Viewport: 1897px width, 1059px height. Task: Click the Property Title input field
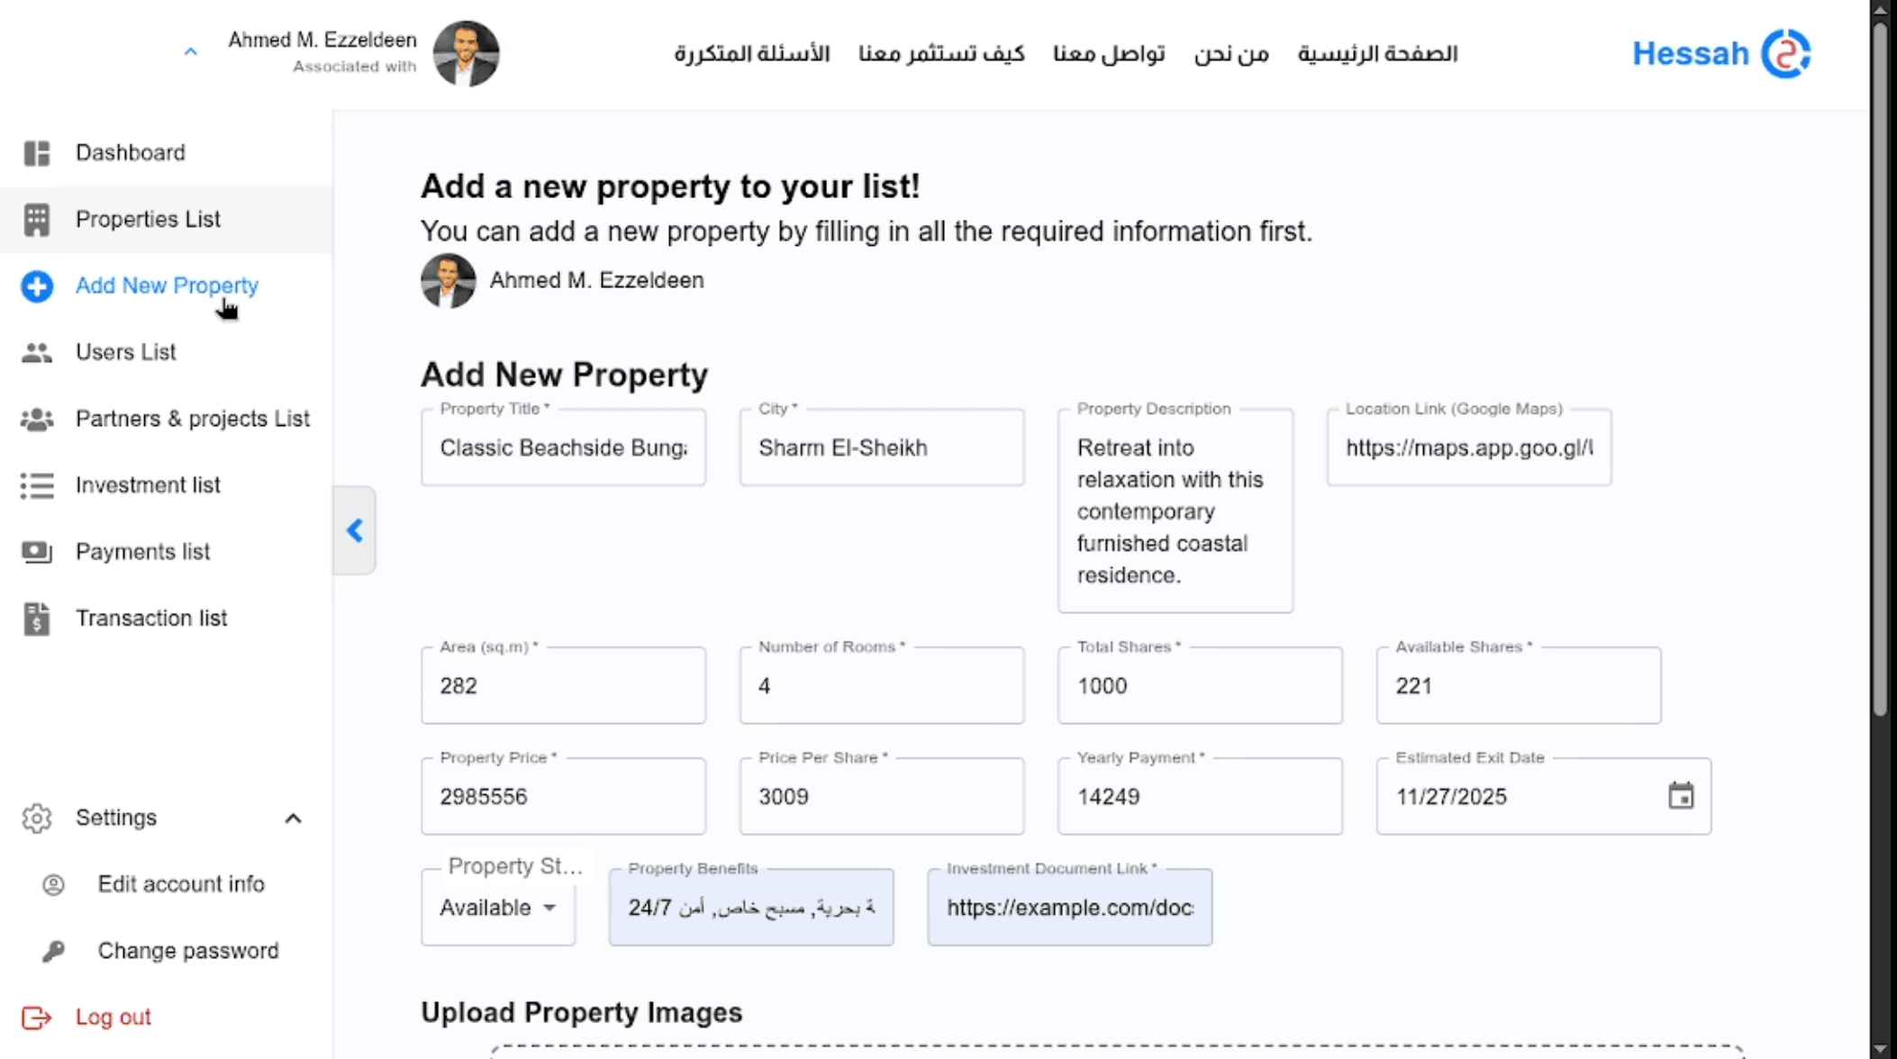click(x=562, y=448)
